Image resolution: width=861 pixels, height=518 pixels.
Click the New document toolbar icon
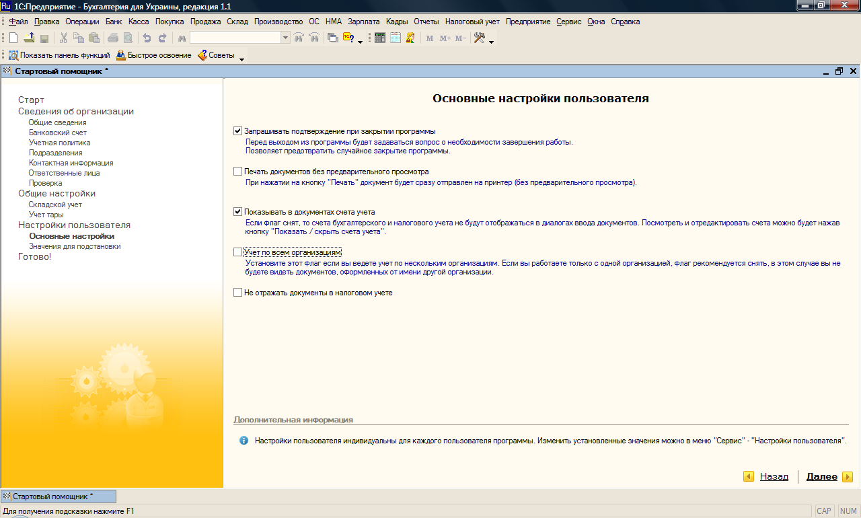coord(13,38)
